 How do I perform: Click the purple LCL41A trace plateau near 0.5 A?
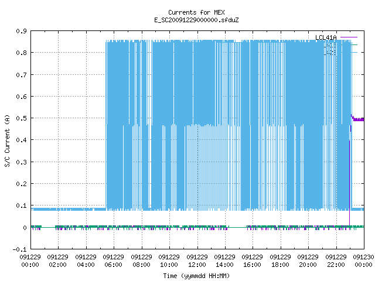click(x=358, y=119)
